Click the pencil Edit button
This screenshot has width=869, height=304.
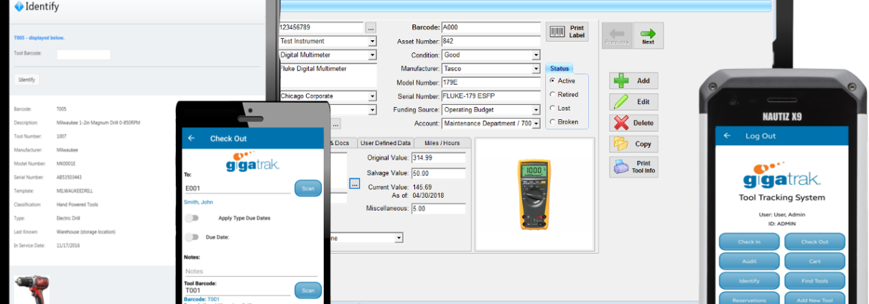click(x=633, y=102)
